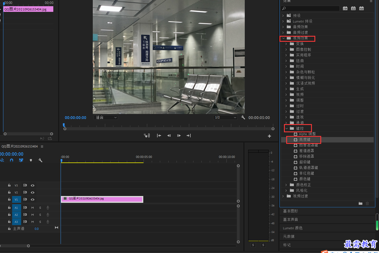Toggle Snap in the timeline (magnet icon)
The width and height of the screenshot is (379, 253).
pos(12,160)
